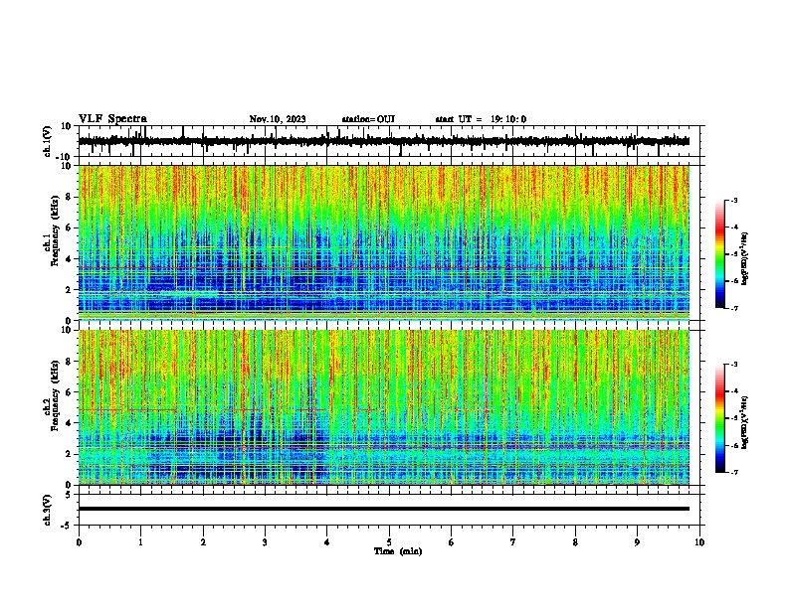
Task: Click the ch.1 spectrogram panel
Action: click(384, 242)
